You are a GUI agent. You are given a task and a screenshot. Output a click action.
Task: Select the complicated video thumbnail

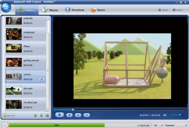click(x=14, y=34)
